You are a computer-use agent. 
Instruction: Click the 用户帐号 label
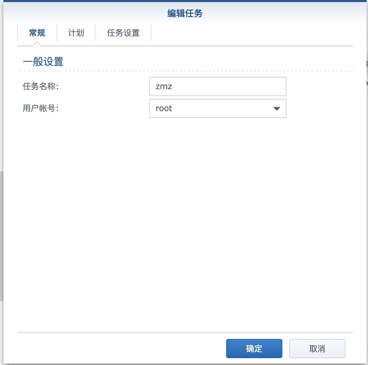pos(40,108)
